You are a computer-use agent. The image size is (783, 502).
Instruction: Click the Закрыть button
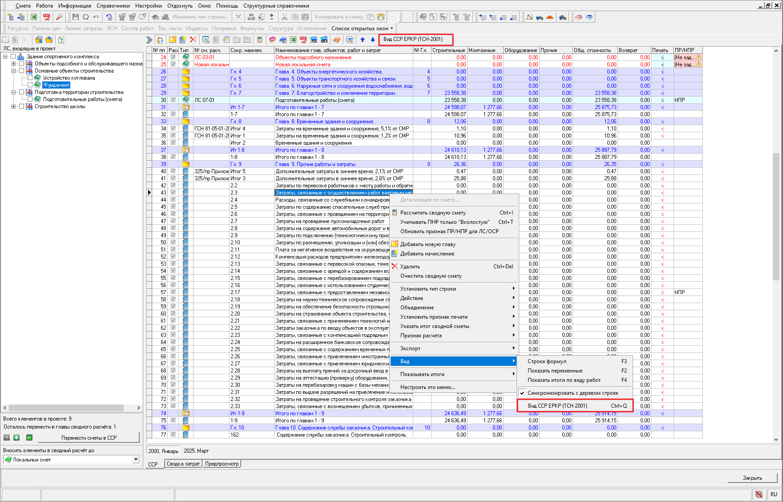tap(752, 478)
